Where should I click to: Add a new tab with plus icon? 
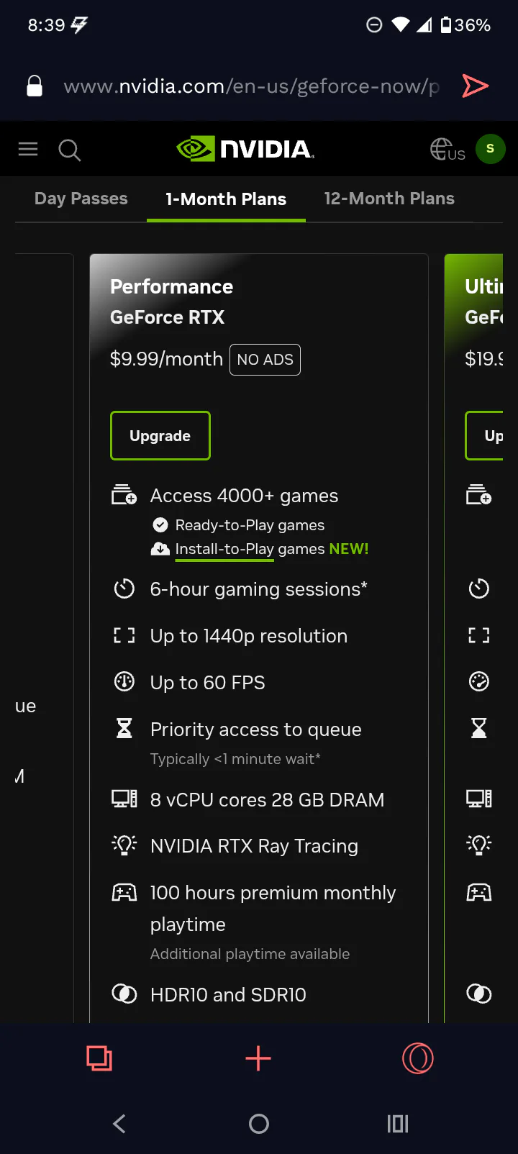click(x=258, y=1058)
